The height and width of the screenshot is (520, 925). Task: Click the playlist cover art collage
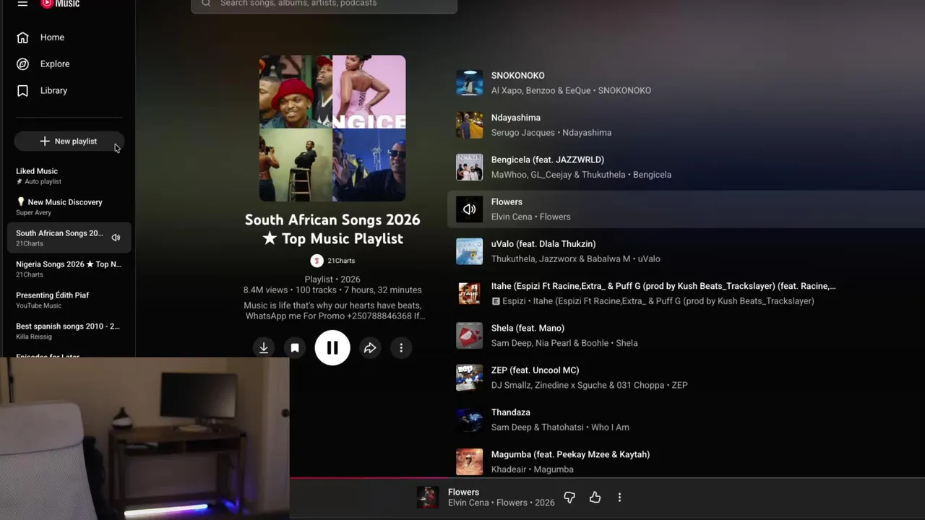pos(332,129)
